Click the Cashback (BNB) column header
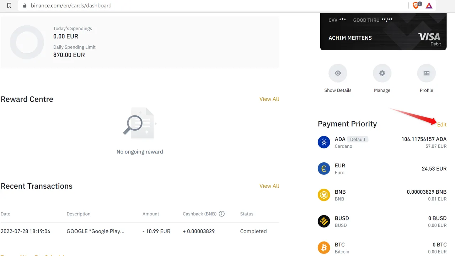Screen dimensions: 455x256 pyautogui.click(x=199, y=214)
